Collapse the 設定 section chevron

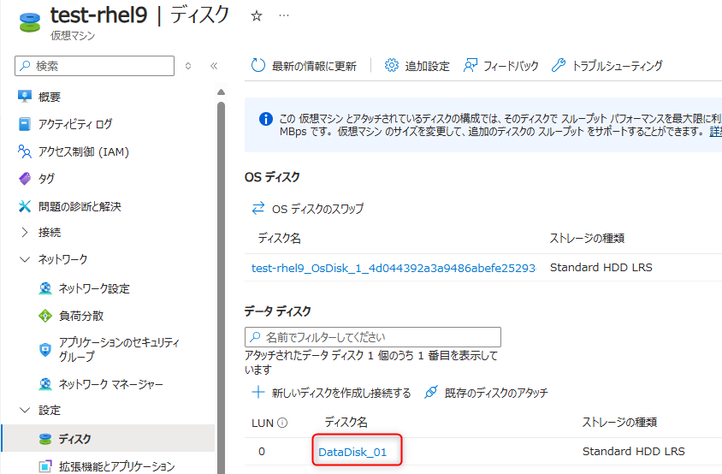pos(25,410)
